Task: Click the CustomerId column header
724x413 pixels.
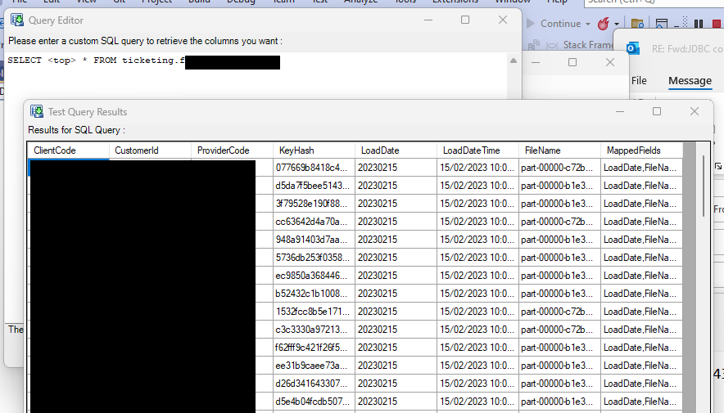Action: pos(150,150)
